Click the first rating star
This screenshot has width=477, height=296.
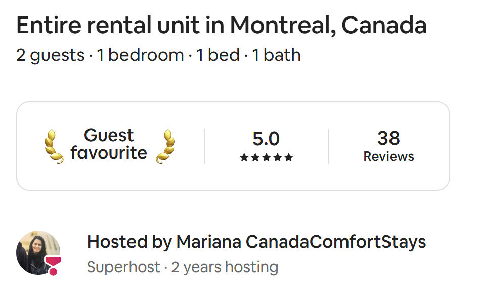[x=244, y=157]
